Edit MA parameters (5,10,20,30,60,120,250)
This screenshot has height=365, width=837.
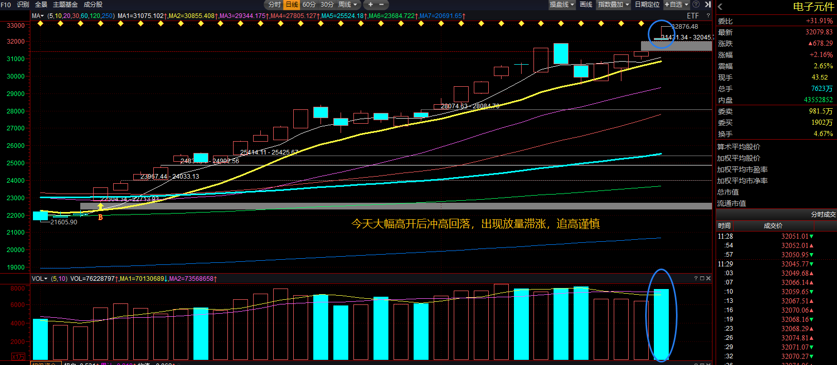81,16
